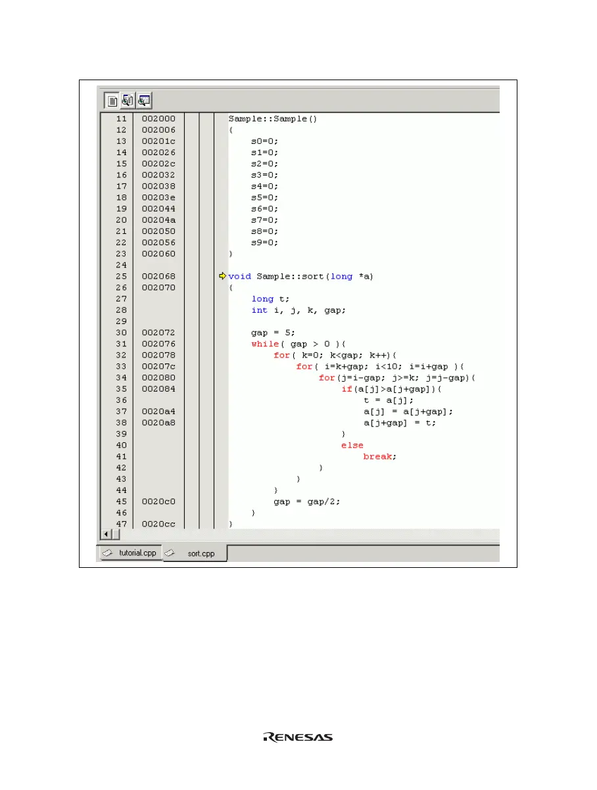The height and width of the screenshot is (790, 597).
Task: Click address 00201c on line 13
Action: [158, 141]
